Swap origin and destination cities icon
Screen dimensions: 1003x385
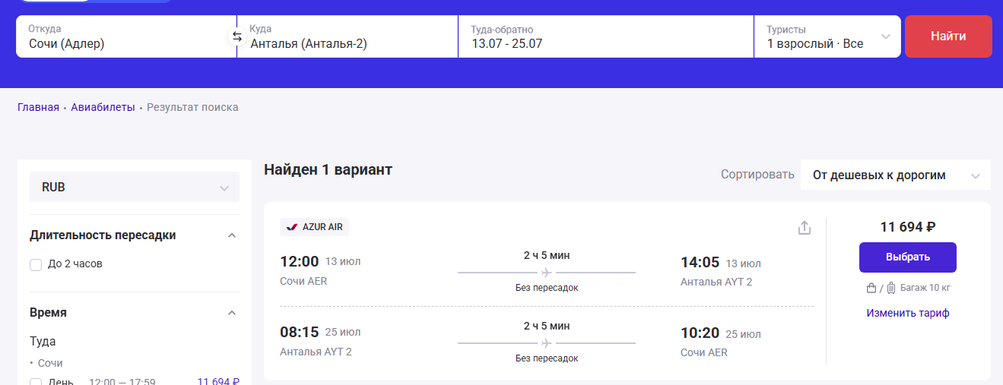(237, 36)
